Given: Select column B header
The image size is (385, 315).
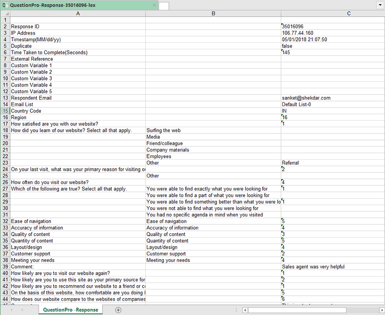Looking at the screenshot, I should coord(213,14).
